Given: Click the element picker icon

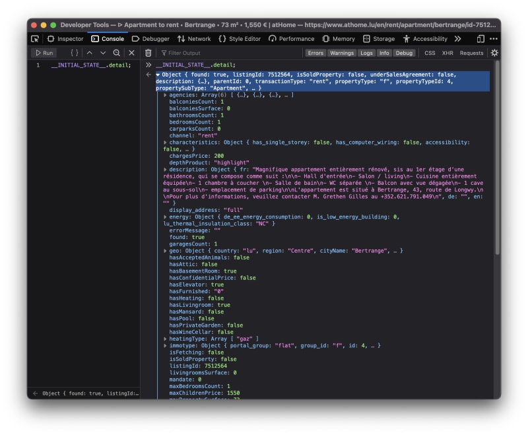Looking at the screenshot, I should pyautogui.click(x=36, y=39).
